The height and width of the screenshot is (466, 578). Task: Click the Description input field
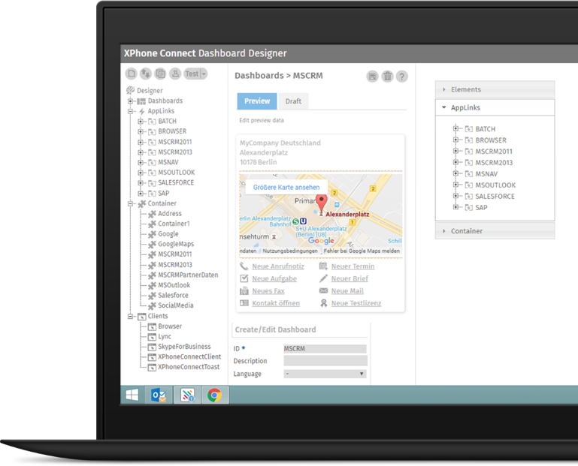pos(325,361)
